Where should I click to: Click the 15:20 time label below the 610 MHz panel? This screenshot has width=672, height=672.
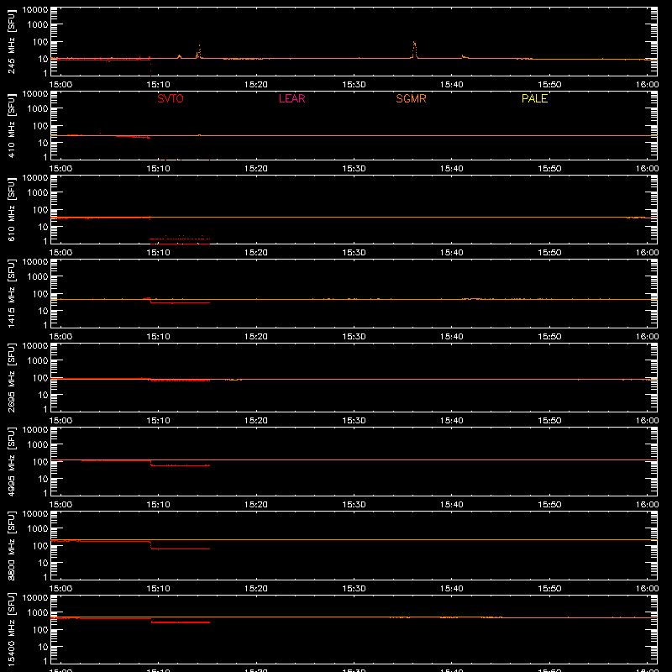tap(256, 253)
